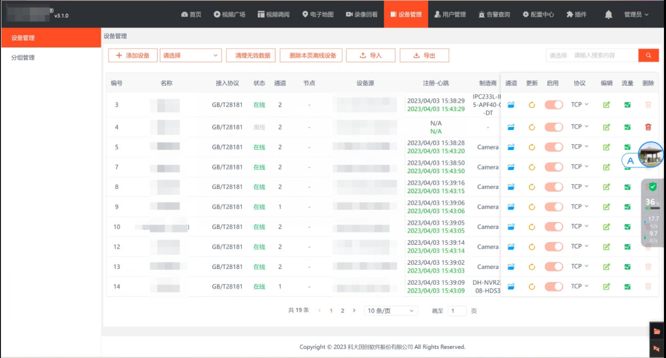
Task: Edit device number 8 via pencil icon
Action: (x=606, y=187)
